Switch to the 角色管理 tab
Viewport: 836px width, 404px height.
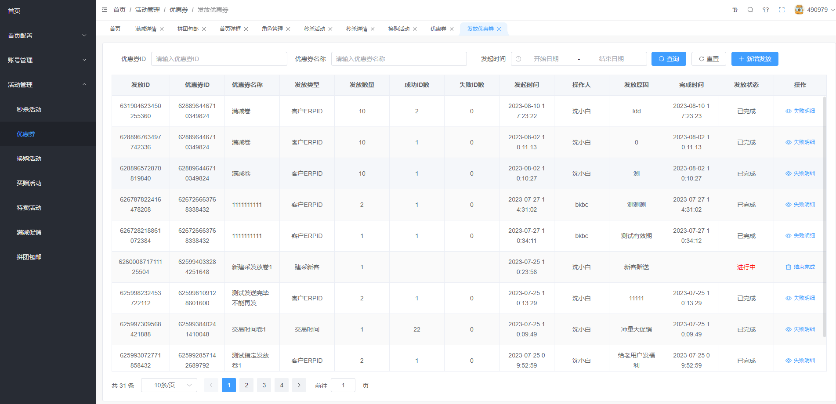pos(272,29)
